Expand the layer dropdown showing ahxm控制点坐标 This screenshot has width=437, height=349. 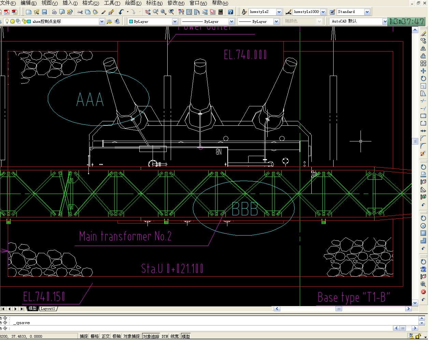(x=102, y=21)
